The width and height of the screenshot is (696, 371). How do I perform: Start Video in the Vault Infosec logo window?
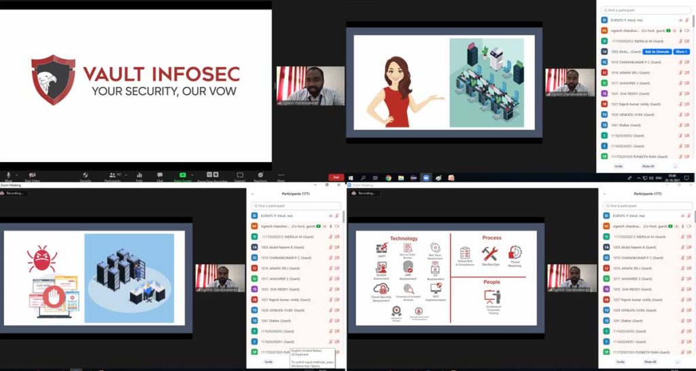(32, 176)
